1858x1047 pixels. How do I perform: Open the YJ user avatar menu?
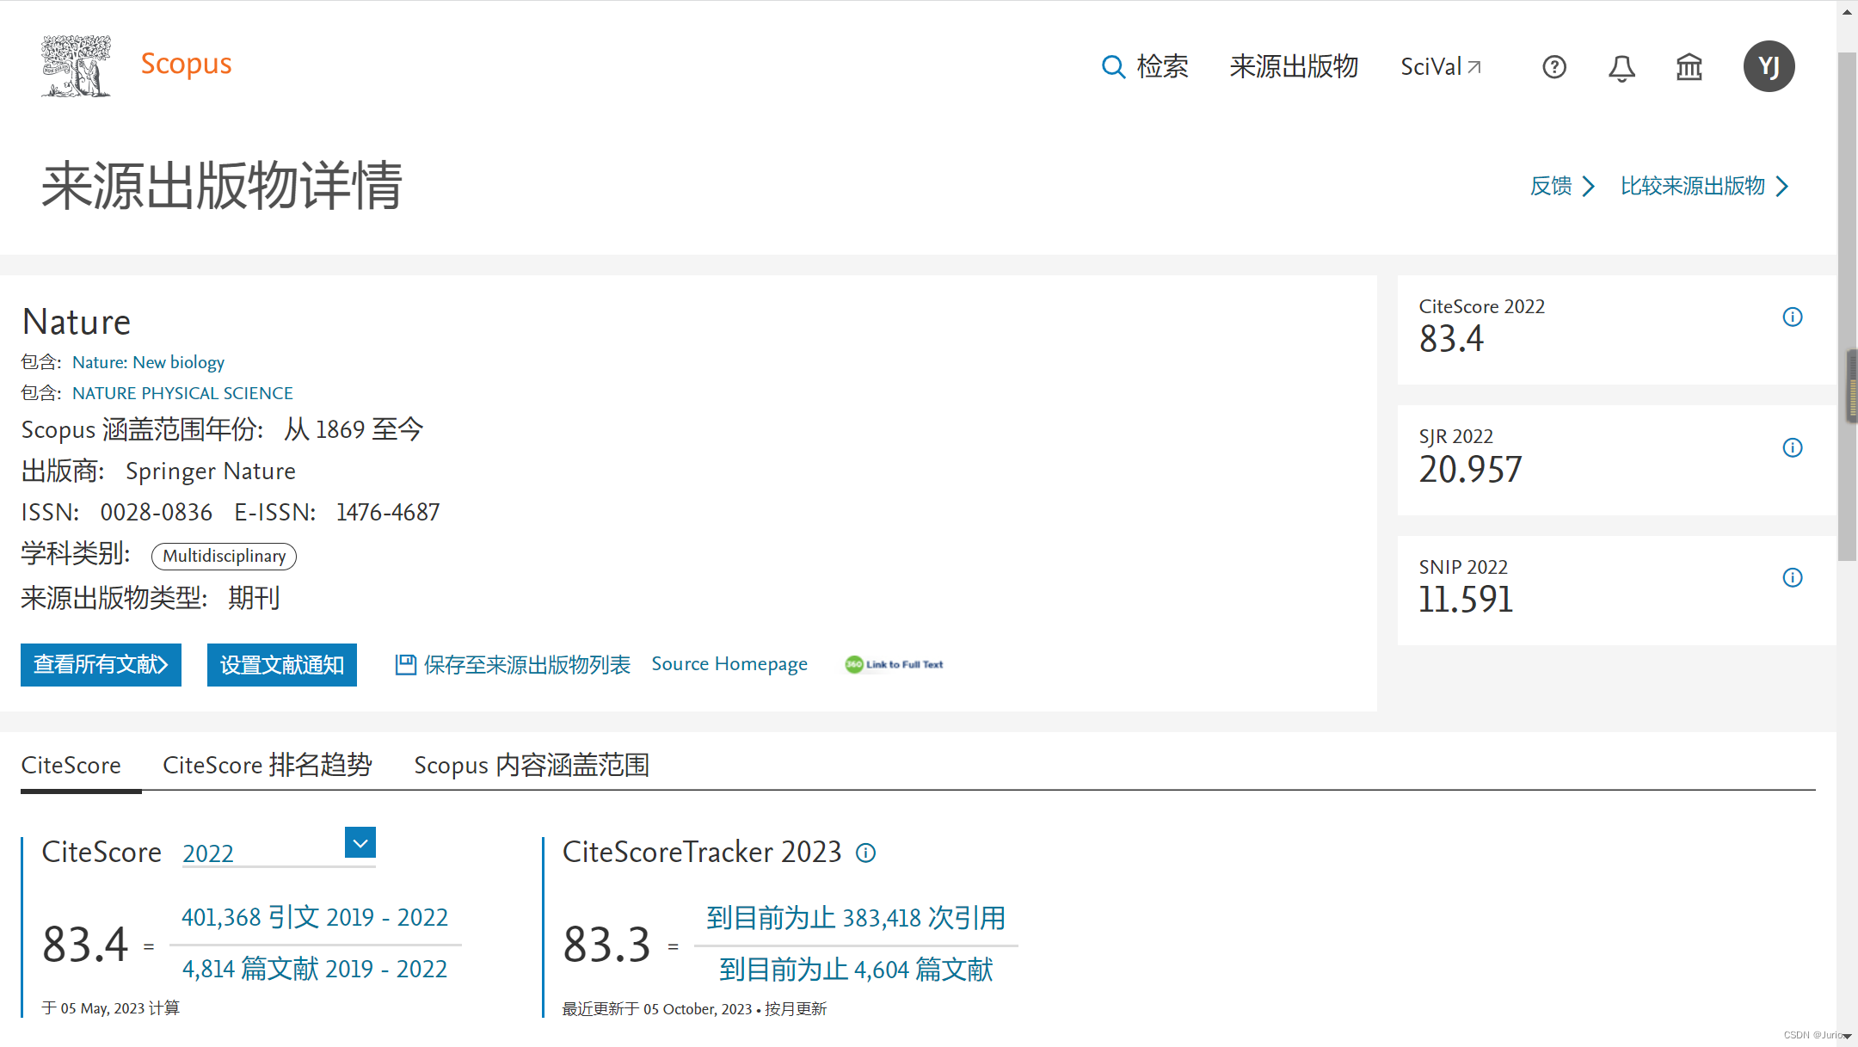[1769, 66]
